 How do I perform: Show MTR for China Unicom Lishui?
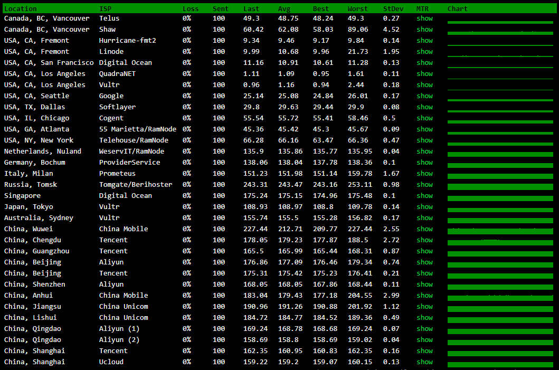tap(424, 317)
